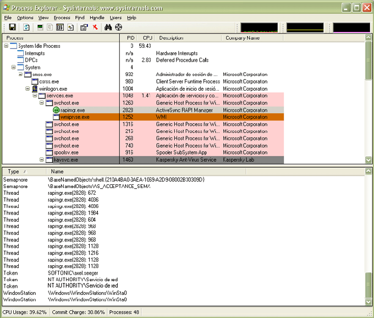The image size is (374, 318).
Task: Click the handle pane scrollbar thumb
Action: point(369,285)
